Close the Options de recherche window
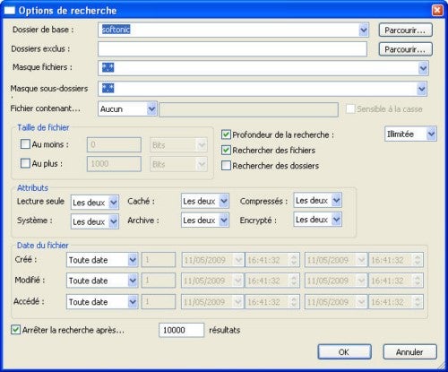The image size is (448, 372). click(437, 11)
